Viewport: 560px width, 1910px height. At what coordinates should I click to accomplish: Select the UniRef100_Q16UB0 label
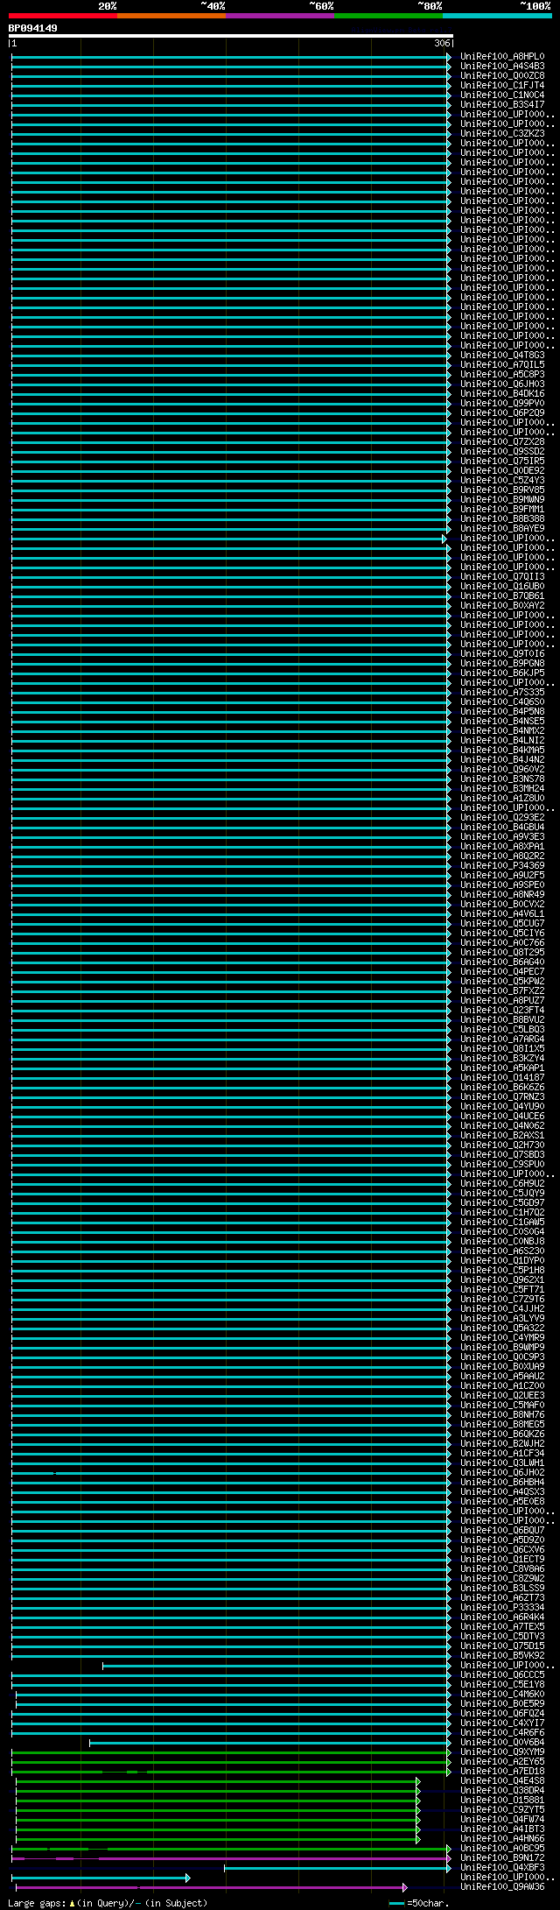pos(502,586)
